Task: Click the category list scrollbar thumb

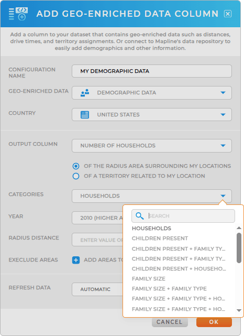Action: [239, 248]
